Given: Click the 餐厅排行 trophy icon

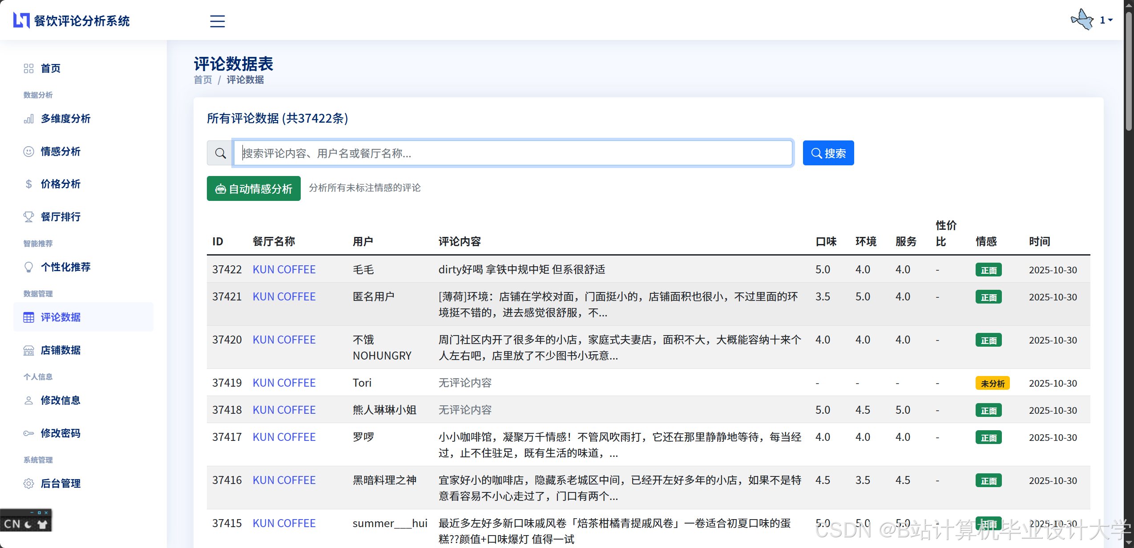Looking at the screenshot, I should click(28, 217).
